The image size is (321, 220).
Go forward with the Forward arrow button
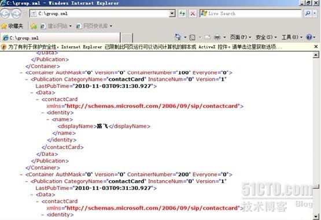coord(16,14)
